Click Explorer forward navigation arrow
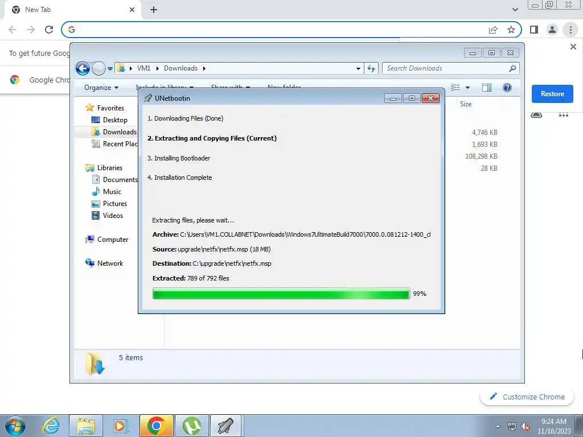 98,68
